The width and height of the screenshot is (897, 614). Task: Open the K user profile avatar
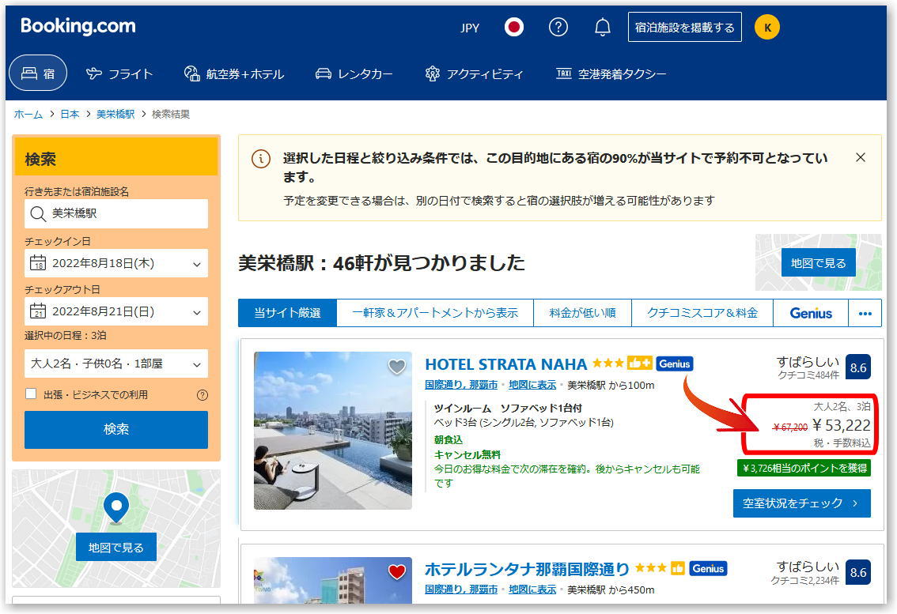[x=767, y=27]
